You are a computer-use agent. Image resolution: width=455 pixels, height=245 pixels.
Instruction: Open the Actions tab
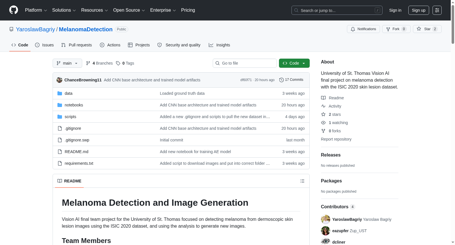click(x=110, y=45)
